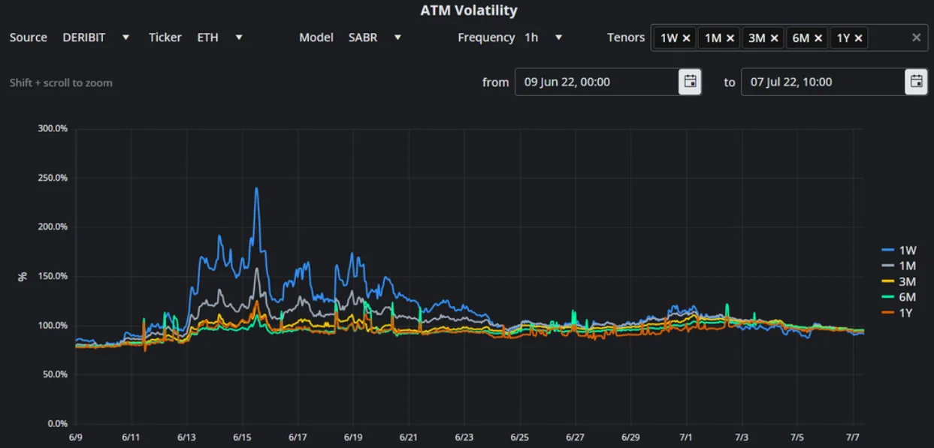Viewport: 934px width, 448px height.
Task: Clear all selected tenors
Action: [x=916, y=38]
